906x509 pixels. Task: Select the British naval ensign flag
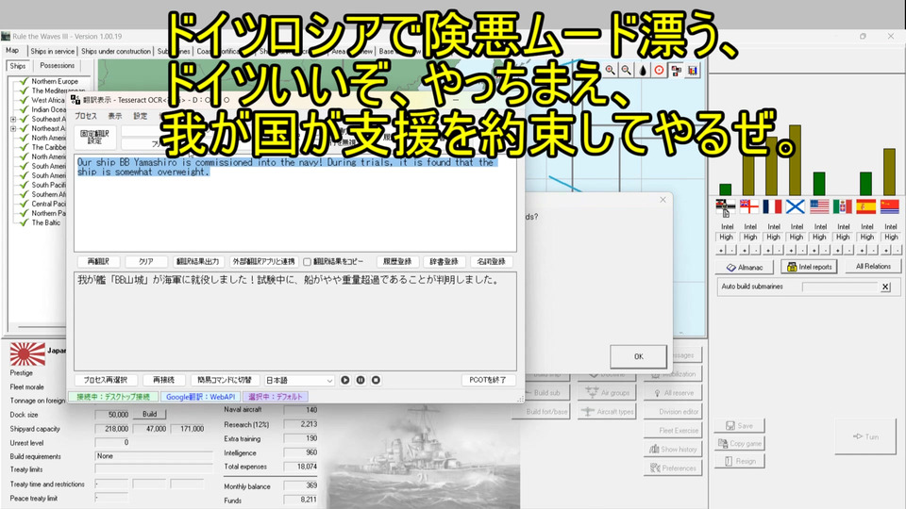pos(748,206)
